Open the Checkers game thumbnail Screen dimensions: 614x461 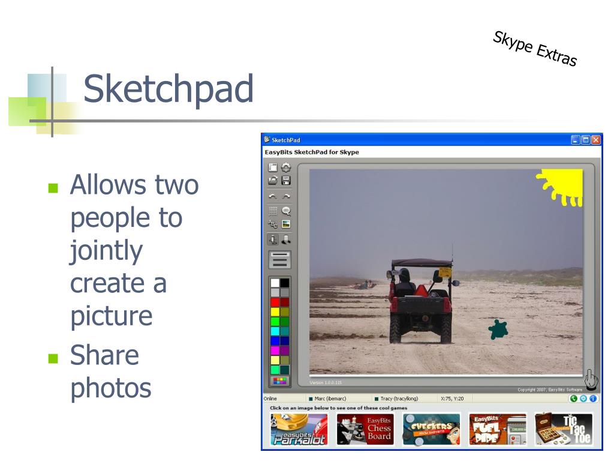pyautogui.click(x=432, y=430)
